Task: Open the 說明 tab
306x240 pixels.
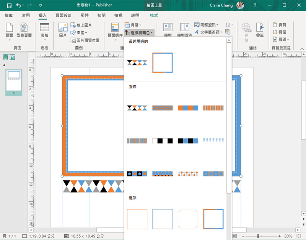Action: coord(135,15)
